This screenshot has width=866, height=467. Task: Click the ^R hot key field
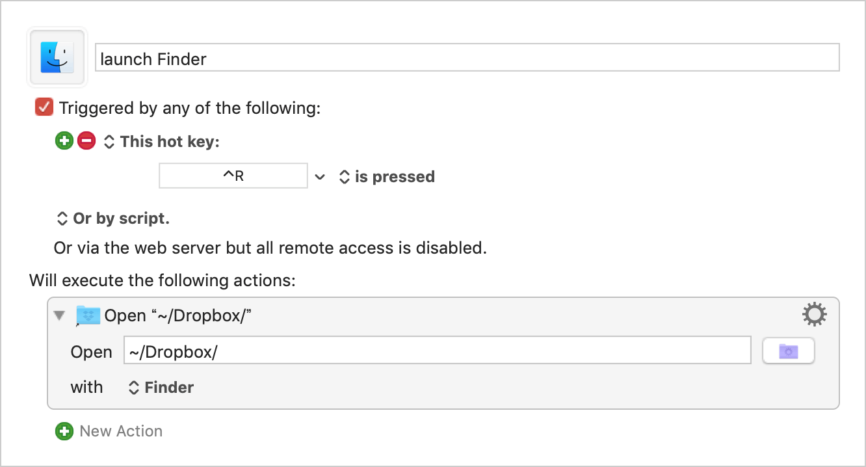coord(233,176)
